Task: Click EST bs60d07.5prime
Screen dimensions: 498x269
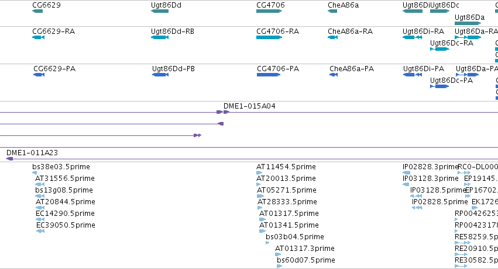Action: (x=306, y=260)
